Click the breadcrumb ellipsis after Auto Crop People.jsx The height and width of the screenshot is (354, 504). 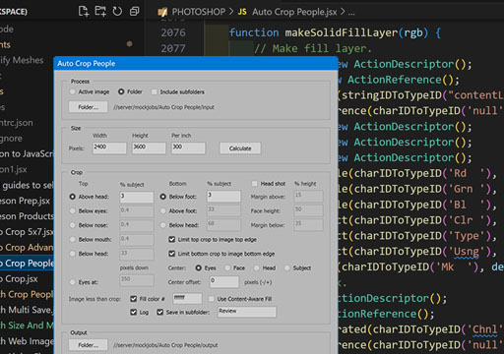click(x=351, y=13)
